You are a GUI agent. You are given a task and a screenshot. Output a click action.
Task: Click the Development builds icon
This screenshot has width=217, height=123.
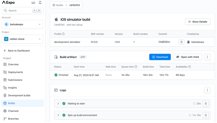5,95
